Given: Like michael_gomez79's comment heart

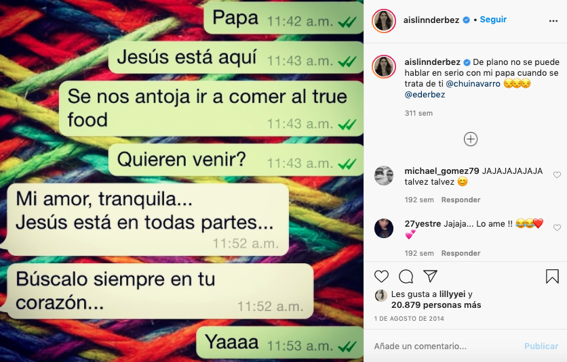Looking at the screenshot, I should pos(557,175).
